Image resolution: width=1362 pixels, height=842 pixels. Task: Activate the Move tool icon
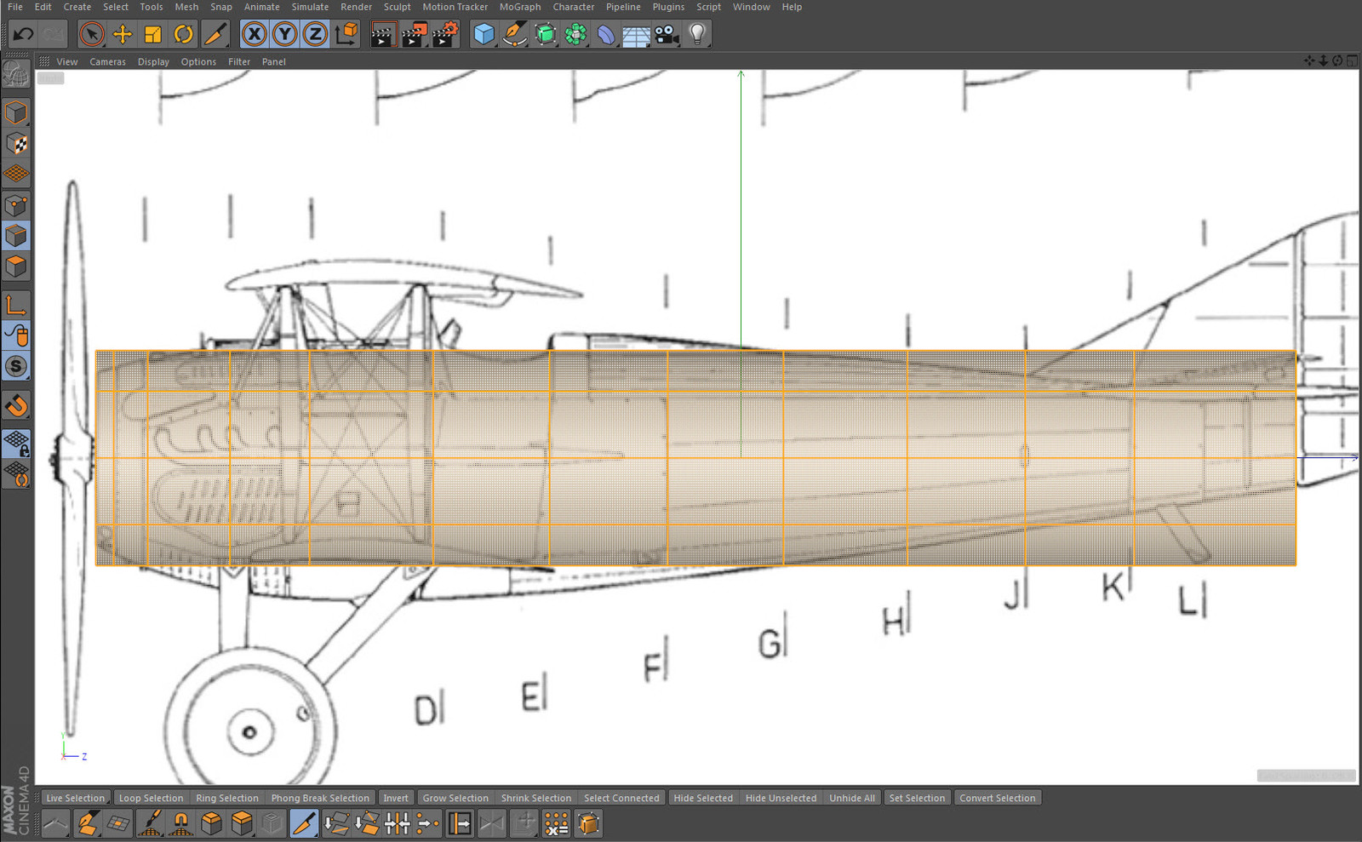[123, 34]
